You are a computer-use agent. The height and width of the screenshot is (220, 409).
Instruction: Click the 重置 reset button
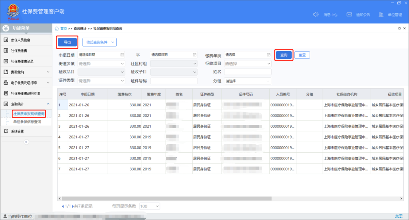pos(302,55)
